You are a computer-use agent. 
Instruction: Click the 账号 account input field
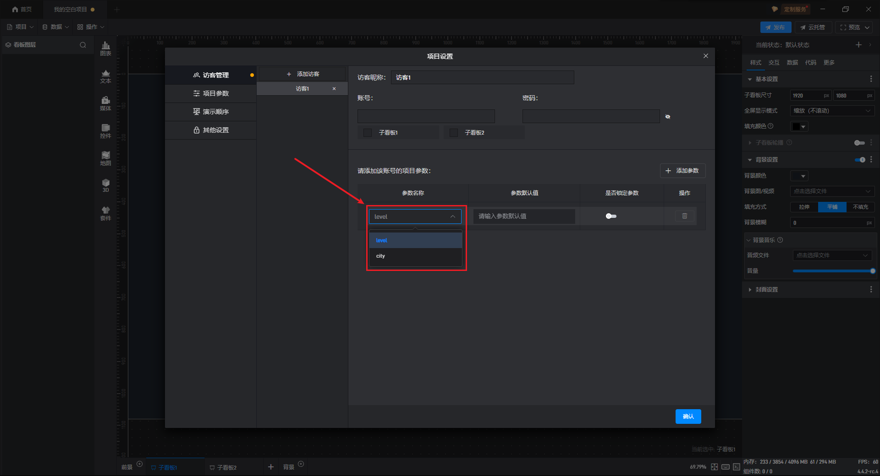(x=426, y=116)
